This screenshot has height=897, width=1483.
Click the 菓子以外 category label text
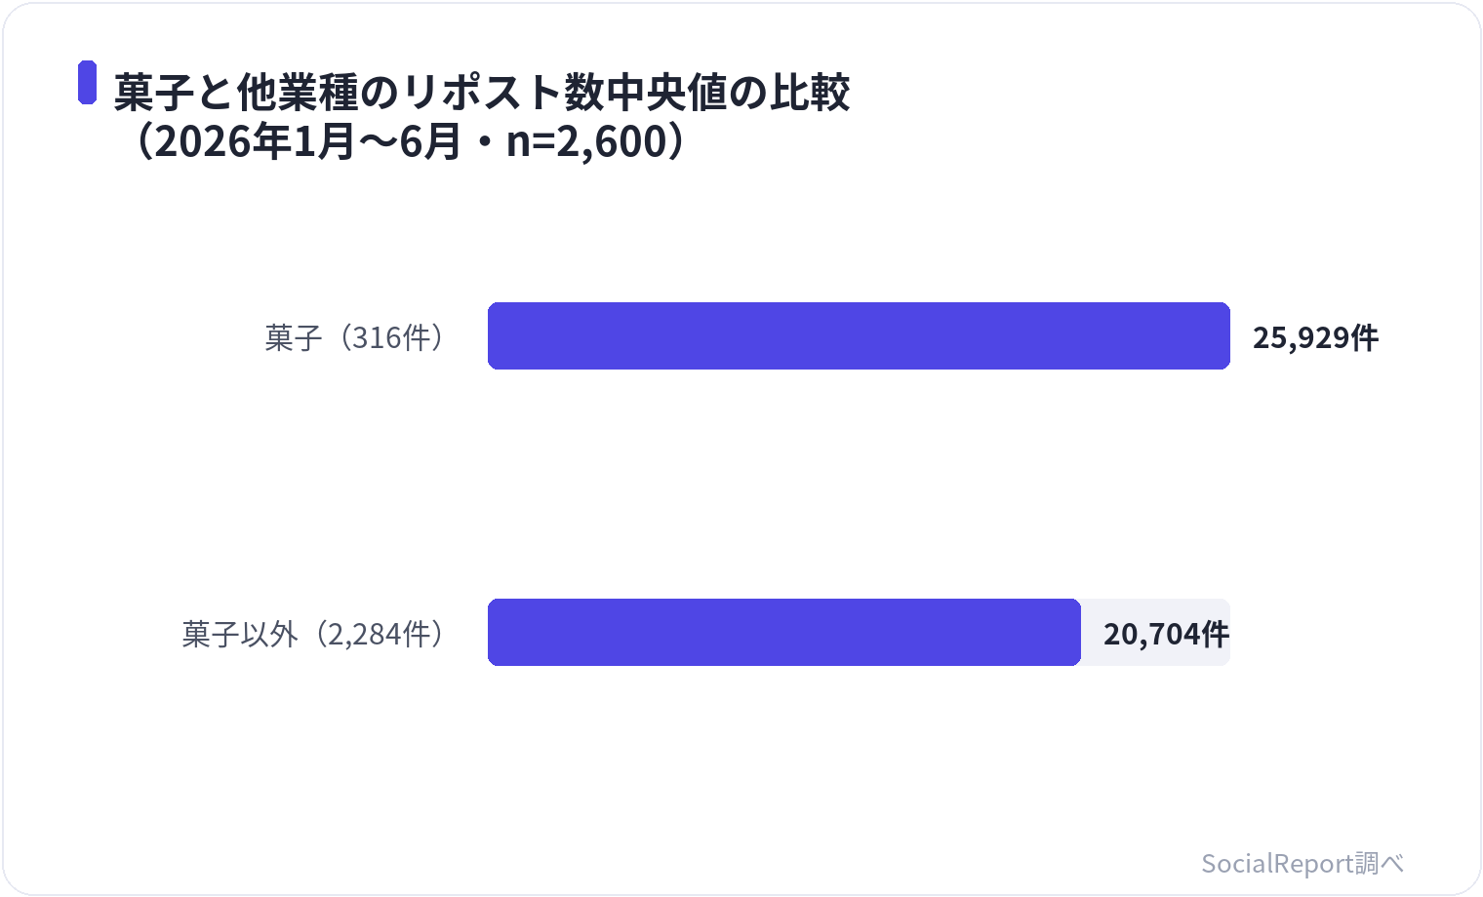tap(239, 635)
